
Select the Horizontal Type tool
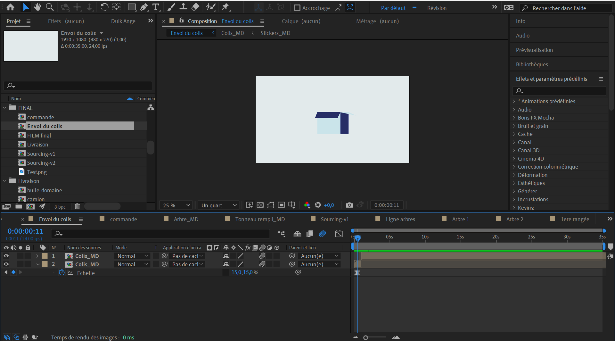click(156, 7)
